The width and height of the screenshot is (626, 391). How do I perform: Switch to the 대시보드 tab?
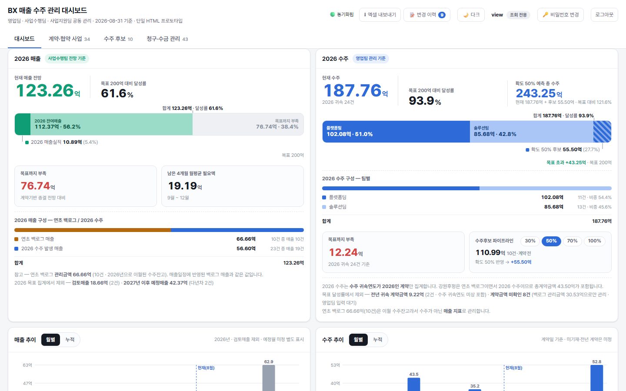(x=24, y=39)
